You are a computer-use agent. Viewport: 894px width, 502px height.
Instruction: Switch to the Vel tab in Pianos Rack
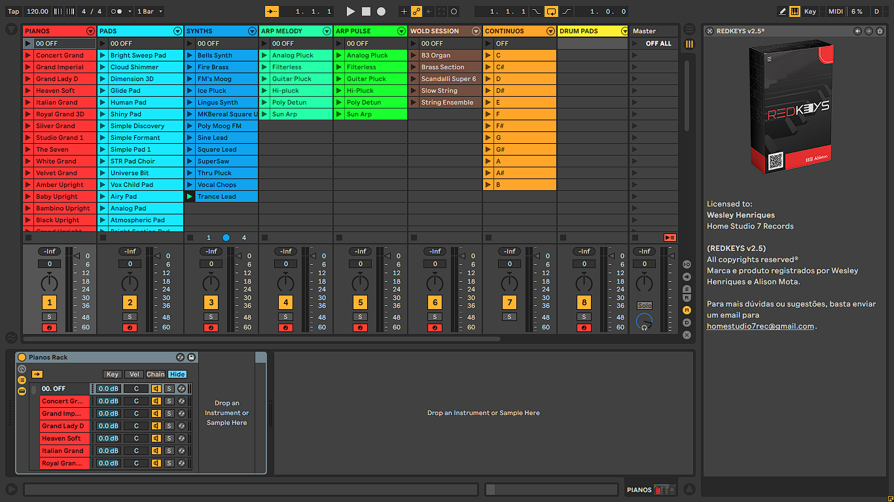click(134, 374)
